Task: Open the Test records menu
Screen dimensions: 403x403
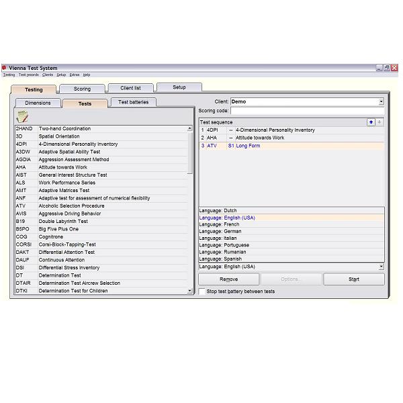Action: click(28, 75)
